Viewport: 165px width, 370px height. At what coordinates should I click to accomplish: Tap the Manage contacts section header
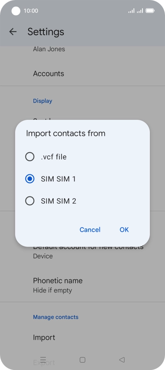(x=56, y=317)
